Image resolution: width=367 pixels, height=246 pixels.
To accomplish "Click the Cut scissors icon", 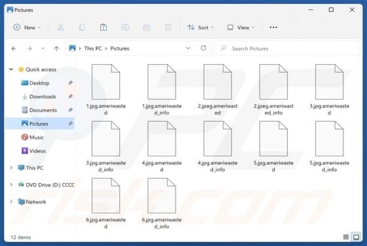I will 60,27.
